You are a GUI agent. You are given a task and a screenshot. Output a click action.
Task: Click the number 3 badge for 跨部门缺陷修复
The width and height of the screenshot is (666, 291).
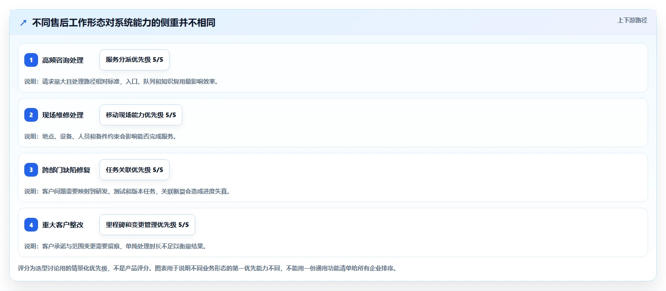point(31,170)
